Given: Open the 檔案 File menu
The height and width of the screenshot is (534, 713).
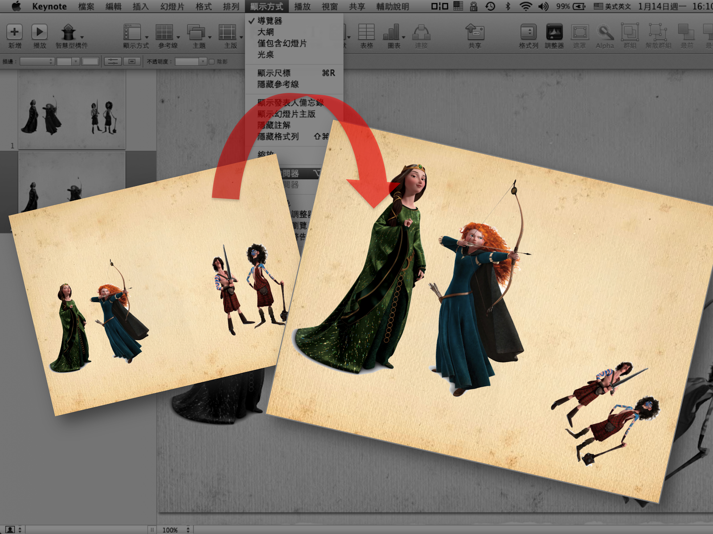Looking at the screenshot, I should pyautogui.click(x=86, y=6).
